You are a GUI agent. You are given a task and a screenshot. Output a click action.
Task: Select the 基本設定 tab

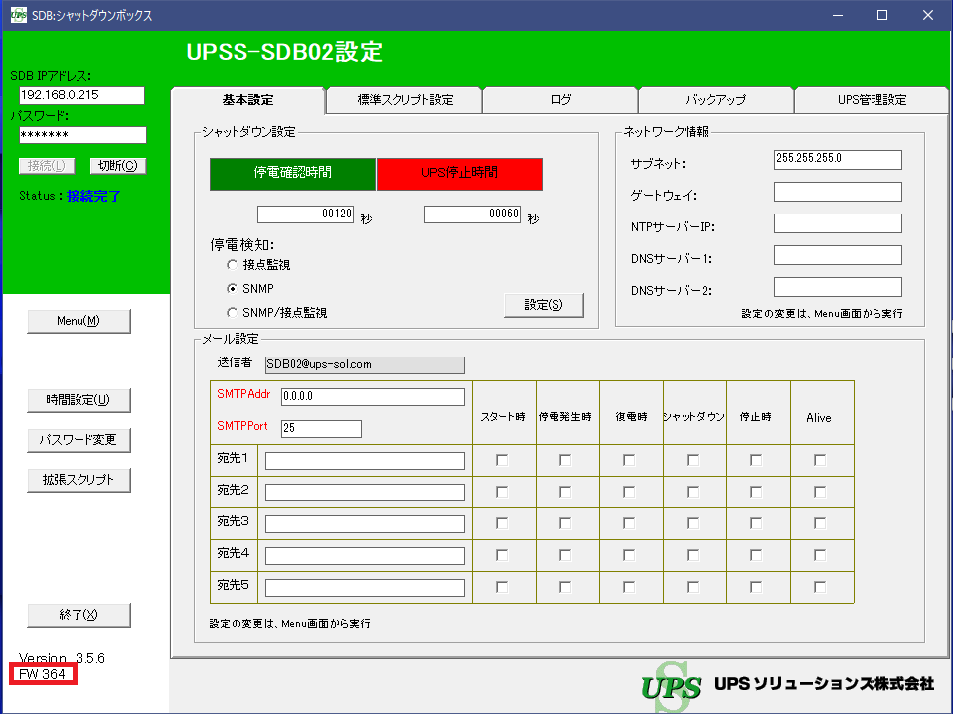[x=248, y=100]
